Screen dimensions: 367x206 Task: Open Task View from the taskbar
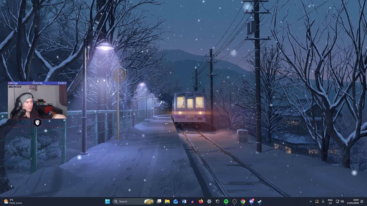159,201
